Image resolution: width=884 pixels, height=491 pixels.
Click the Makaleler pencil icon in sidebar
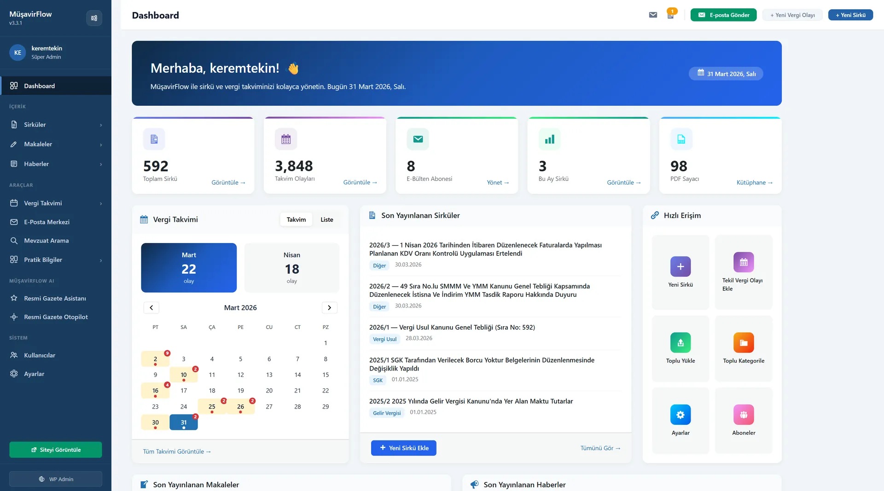point(14,144)
